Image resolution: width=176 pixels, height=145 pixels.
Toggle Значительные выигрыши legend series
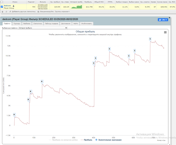108,140
